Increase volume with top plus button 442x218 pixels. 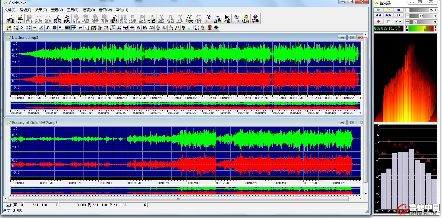point(435,10)
